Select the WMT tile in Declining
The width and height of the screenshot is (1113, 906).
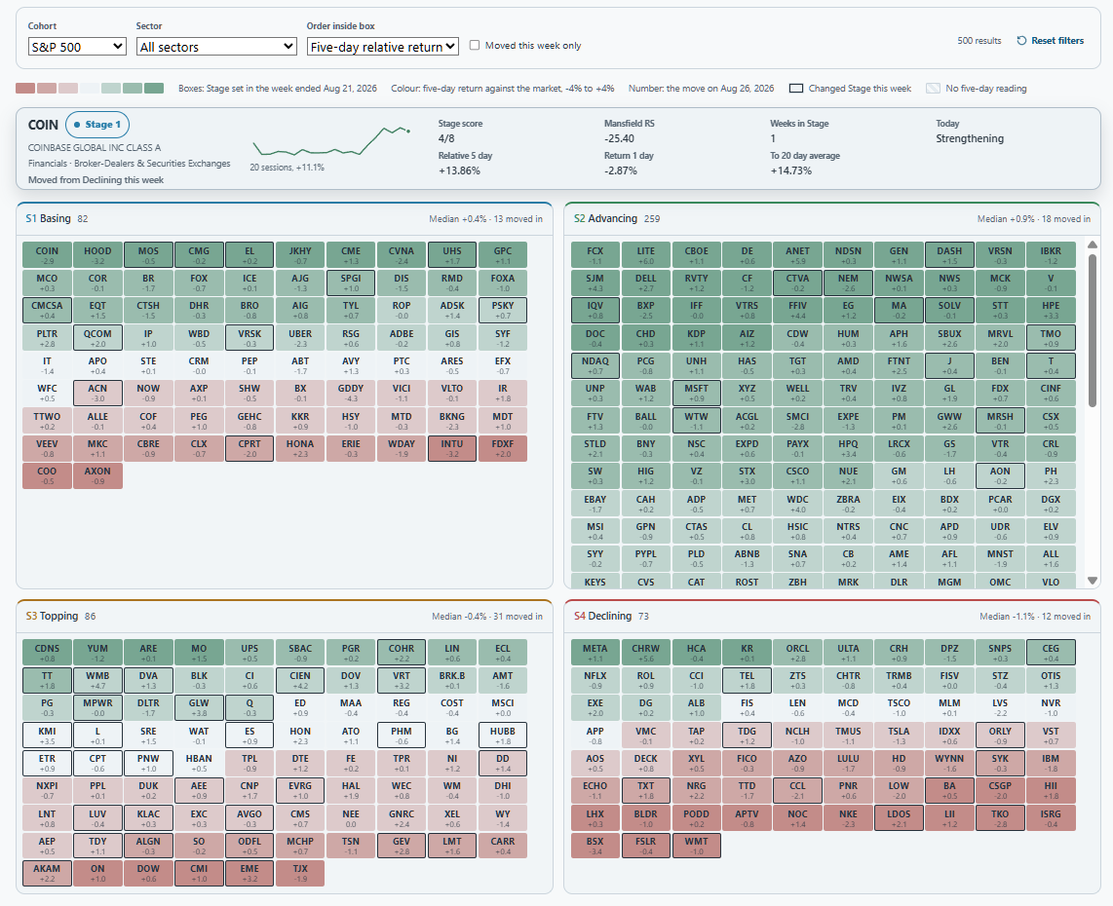coord(696,846)
